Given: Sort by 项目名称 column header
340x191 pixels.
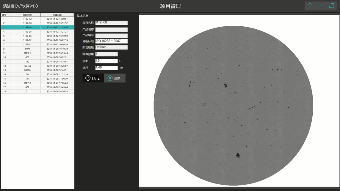Looking at the screenshot, I should pyautogui.click(x=27, y=15).
